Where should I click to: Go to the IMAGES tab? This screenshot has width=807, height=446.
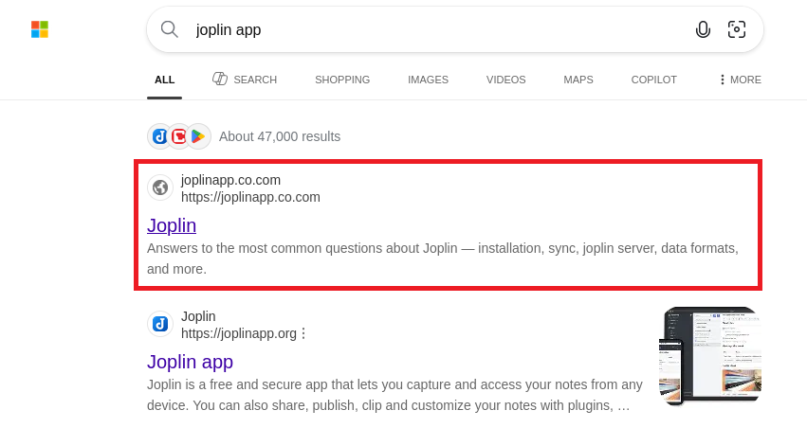click(x=428, y=80)
